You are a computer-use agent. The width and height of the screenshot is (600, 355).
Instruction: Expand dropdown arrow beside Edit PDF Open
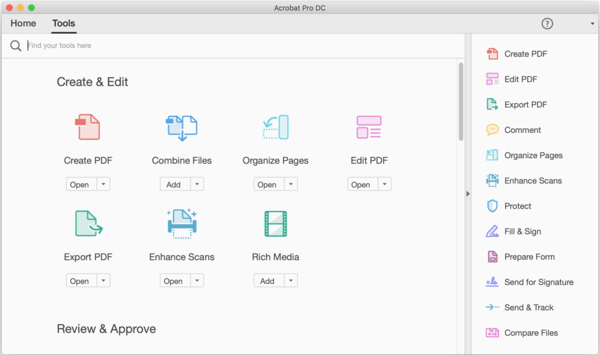tap(384, 185)
